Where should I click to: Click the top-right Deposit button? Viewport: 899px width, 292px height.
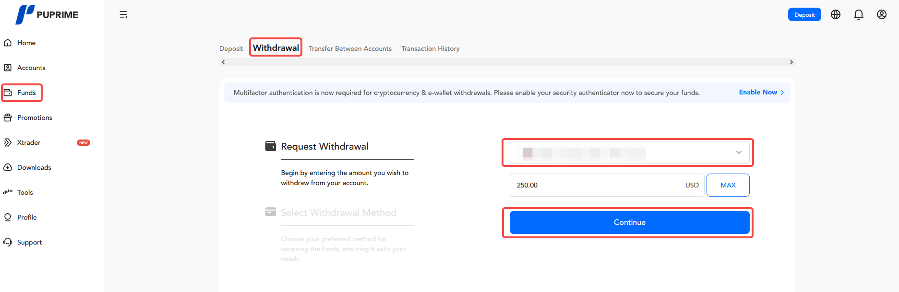[804, 14]
